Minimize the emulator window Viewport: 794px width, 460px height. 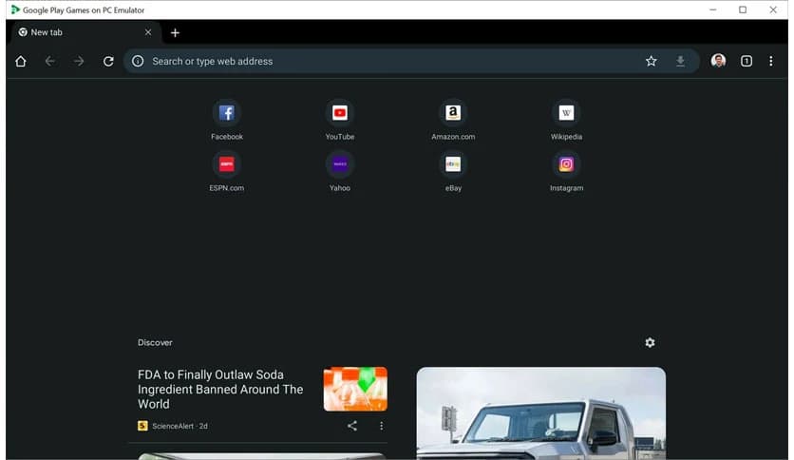tap(713, 10)
